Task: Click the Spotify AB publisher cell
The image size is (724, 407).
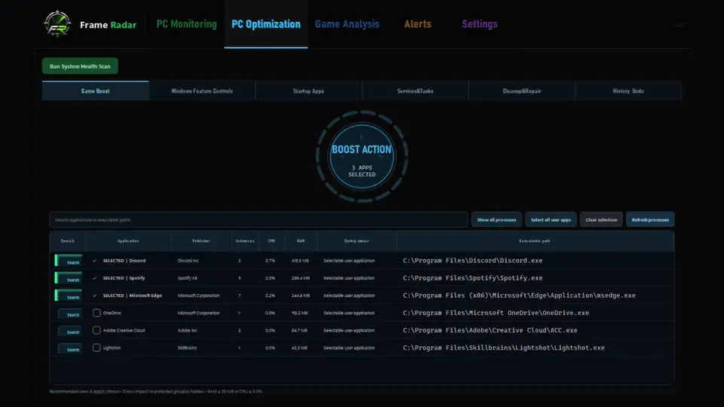Action: pyautogui.click(x=188, y=278)
